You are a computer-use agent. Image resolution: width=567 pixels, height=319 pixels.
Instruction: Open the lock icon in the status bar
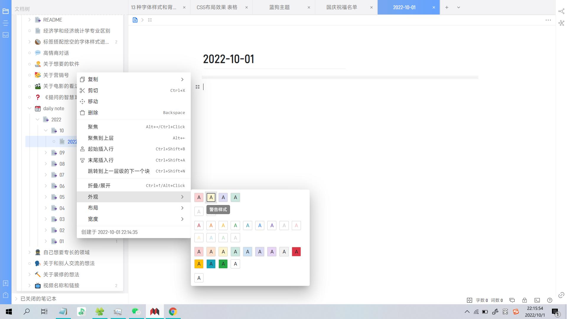point(525,300)
